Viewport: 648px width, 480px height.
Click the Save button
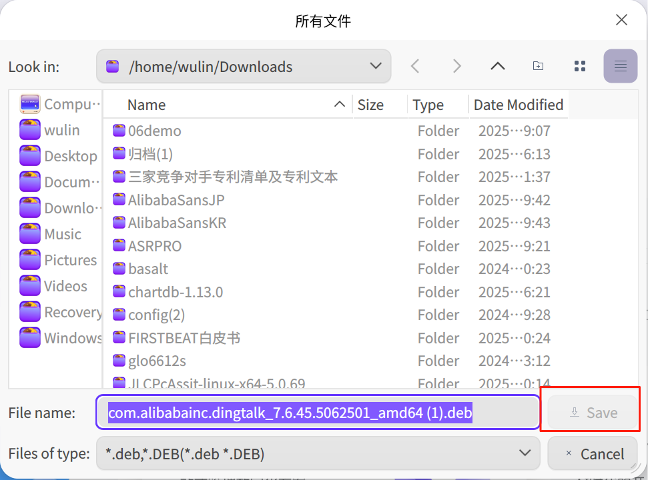coord(593,412)
